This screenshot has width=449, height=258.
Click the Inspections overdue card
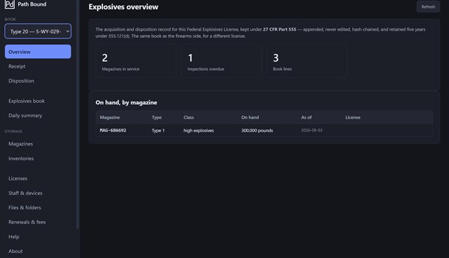point(221,61)
